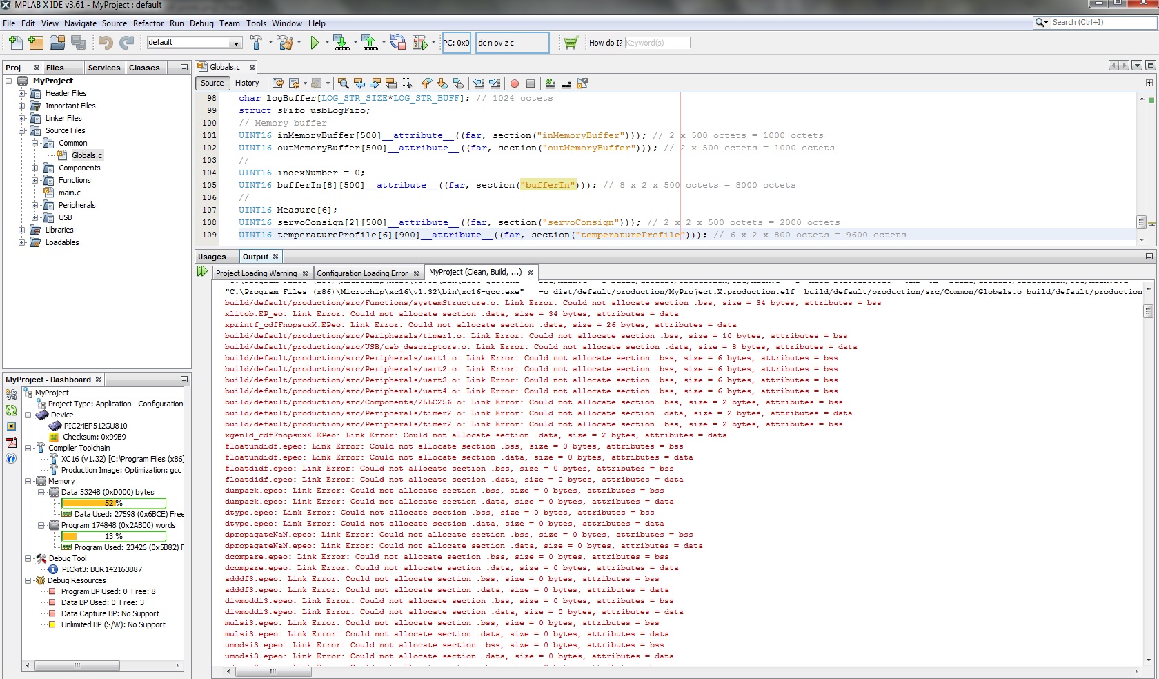Switch editor to History view
1159x679 pixels.
[x=247, y=83]
